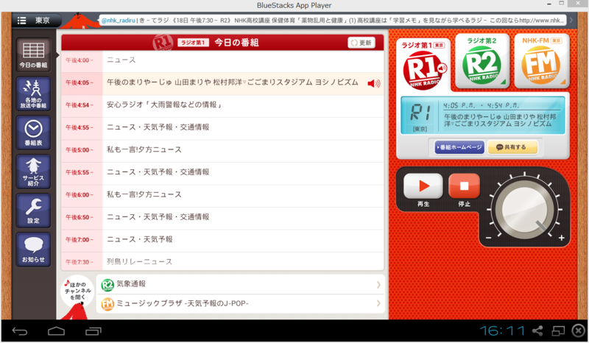Image resolution: width=589 pixels, height=343 pixels.
Task: Select 午後7:00 ニュース・天気予報 row
Action: point(223,239)
